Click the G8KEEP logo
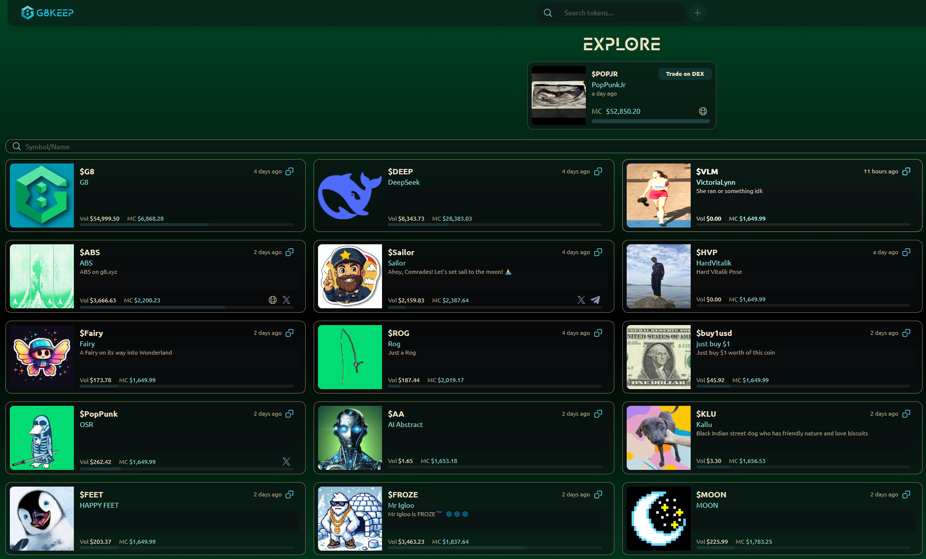This screenshot has width=926, height=559. click(x=48, y=13)
